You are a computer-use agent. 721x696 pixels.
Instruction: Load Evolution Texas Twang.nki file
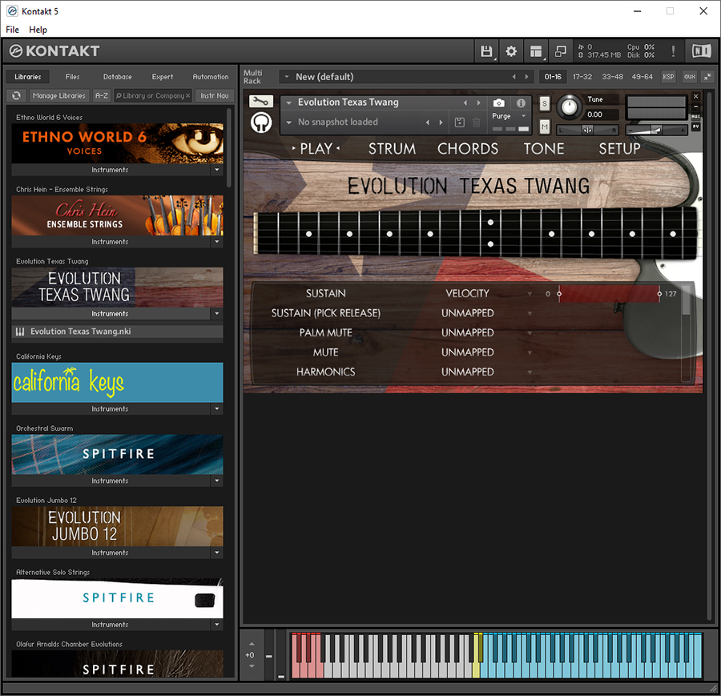(117, 332)
